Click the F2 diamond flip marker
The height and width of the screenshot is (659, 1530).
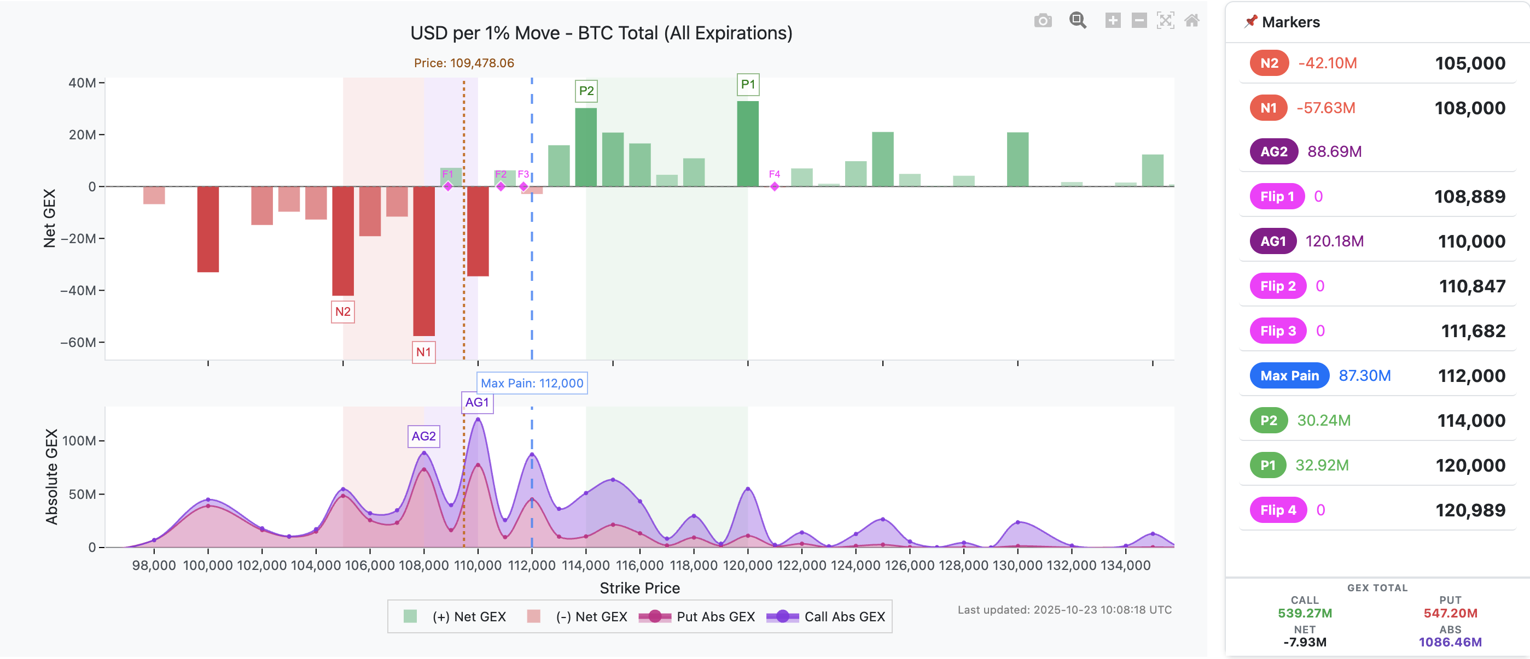pyautogui.click(x=501, y=186)
